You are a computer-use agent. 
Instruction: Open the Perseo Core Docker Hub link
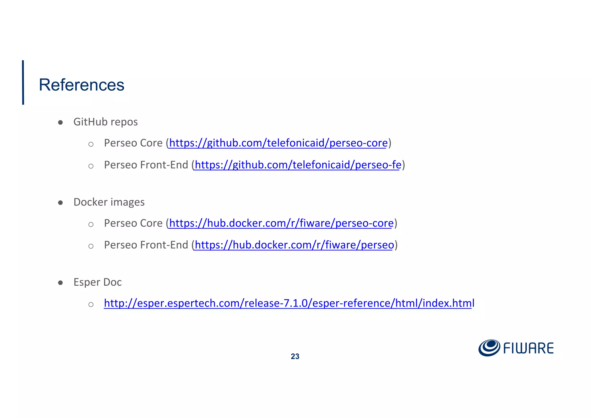[281, 223]
